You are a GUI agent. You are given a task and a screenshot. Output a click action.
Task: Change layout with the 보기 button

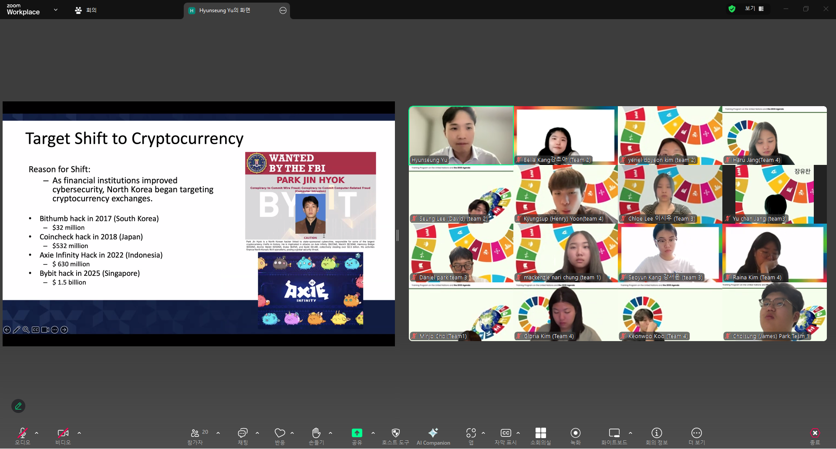755,9
